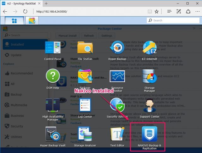Open High Availability Manager
Image resolution: width=202 pixels, height=153 pixels.
pos(53,105)
